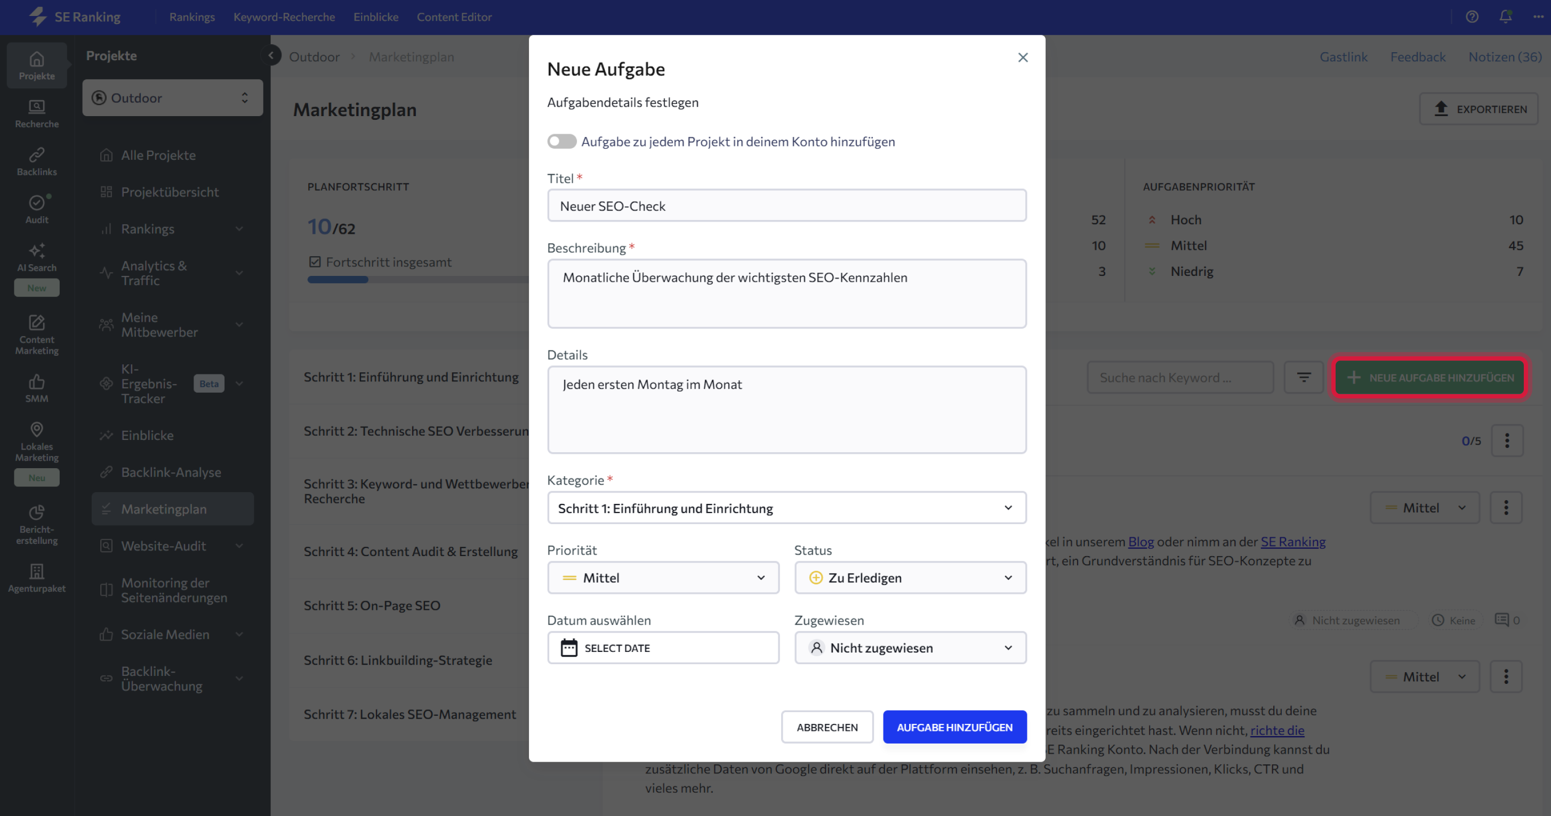Click the Aufgabe hinzufügen button
Viewport: 1551px width, 816px height.
954,727
